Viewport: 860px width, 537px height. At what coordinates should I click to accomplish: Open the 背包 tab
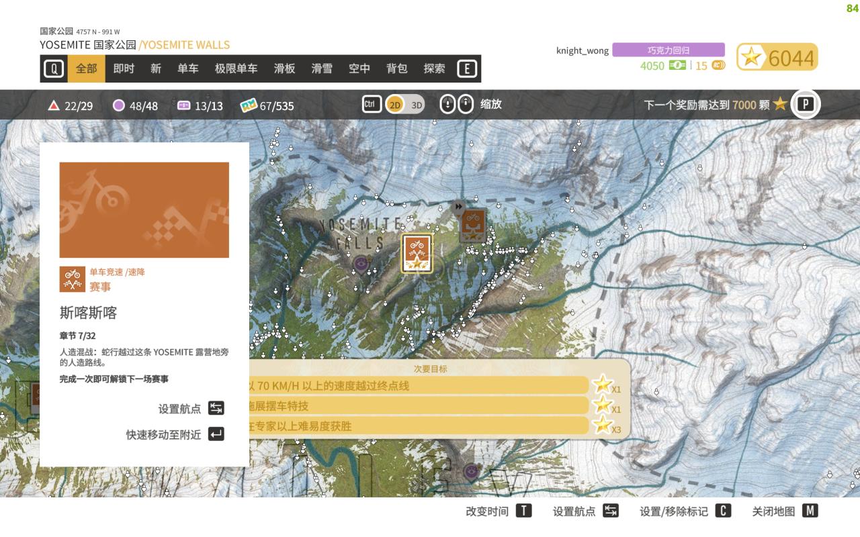coord(397,68)
